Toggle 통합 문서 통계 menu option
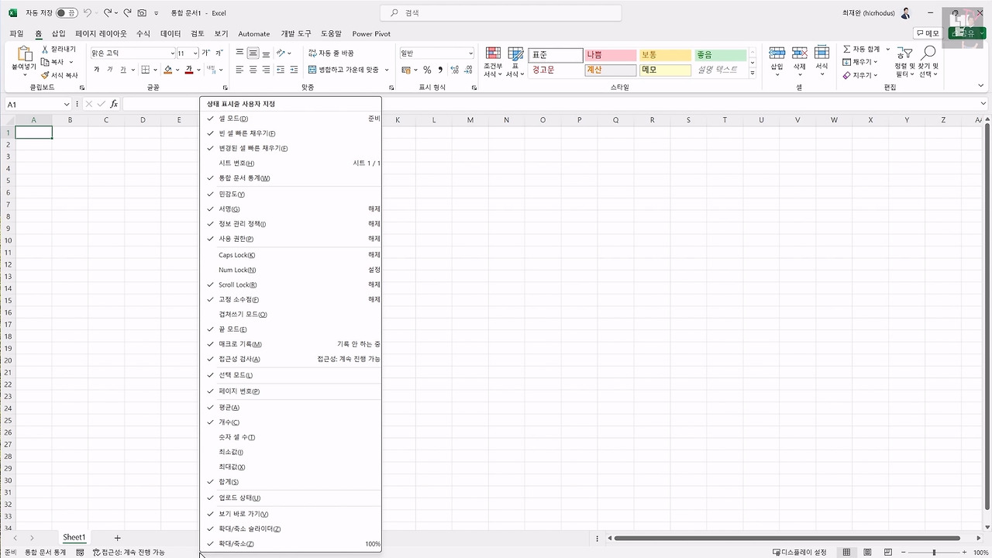992x558 pixels. [291, 178]
